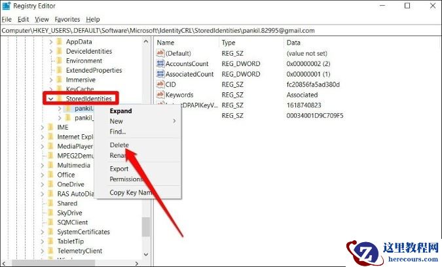Open the View menu

[42, 20]
